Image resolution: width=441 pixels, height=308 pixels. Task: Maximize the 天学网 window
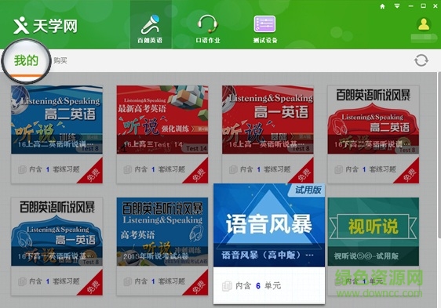(x=423, y=6)
